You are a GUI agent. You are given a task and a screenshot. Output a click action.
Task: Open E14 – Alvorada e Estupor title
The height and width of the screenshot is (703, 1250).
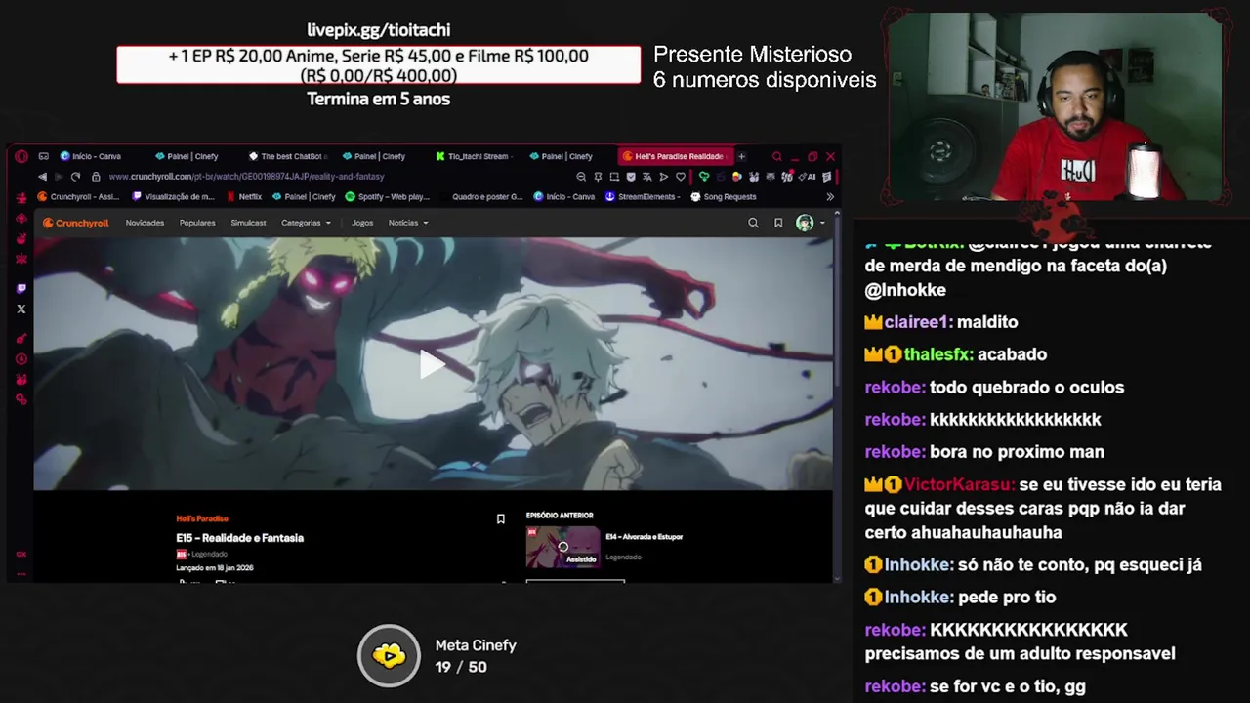(x=644, y=536)
